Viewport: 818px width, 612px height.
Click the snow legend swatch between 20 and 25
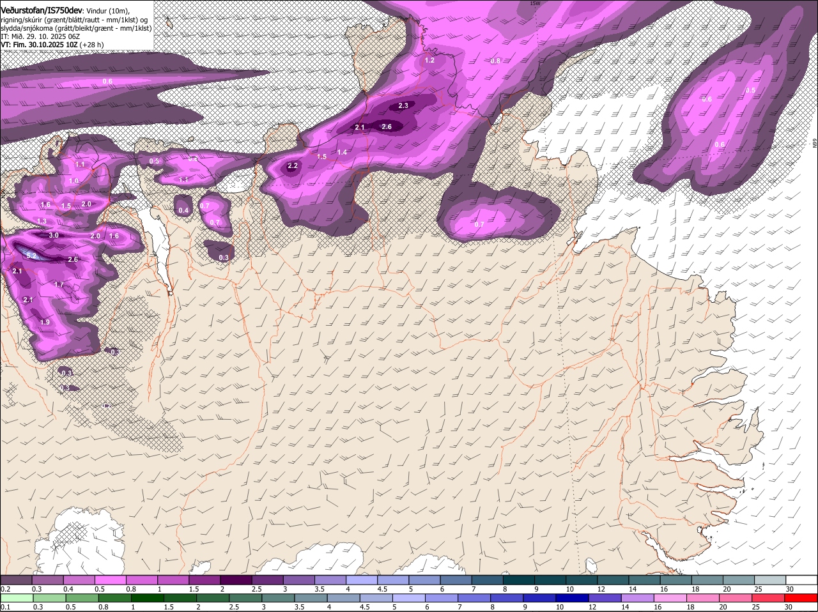click(739, 580)
